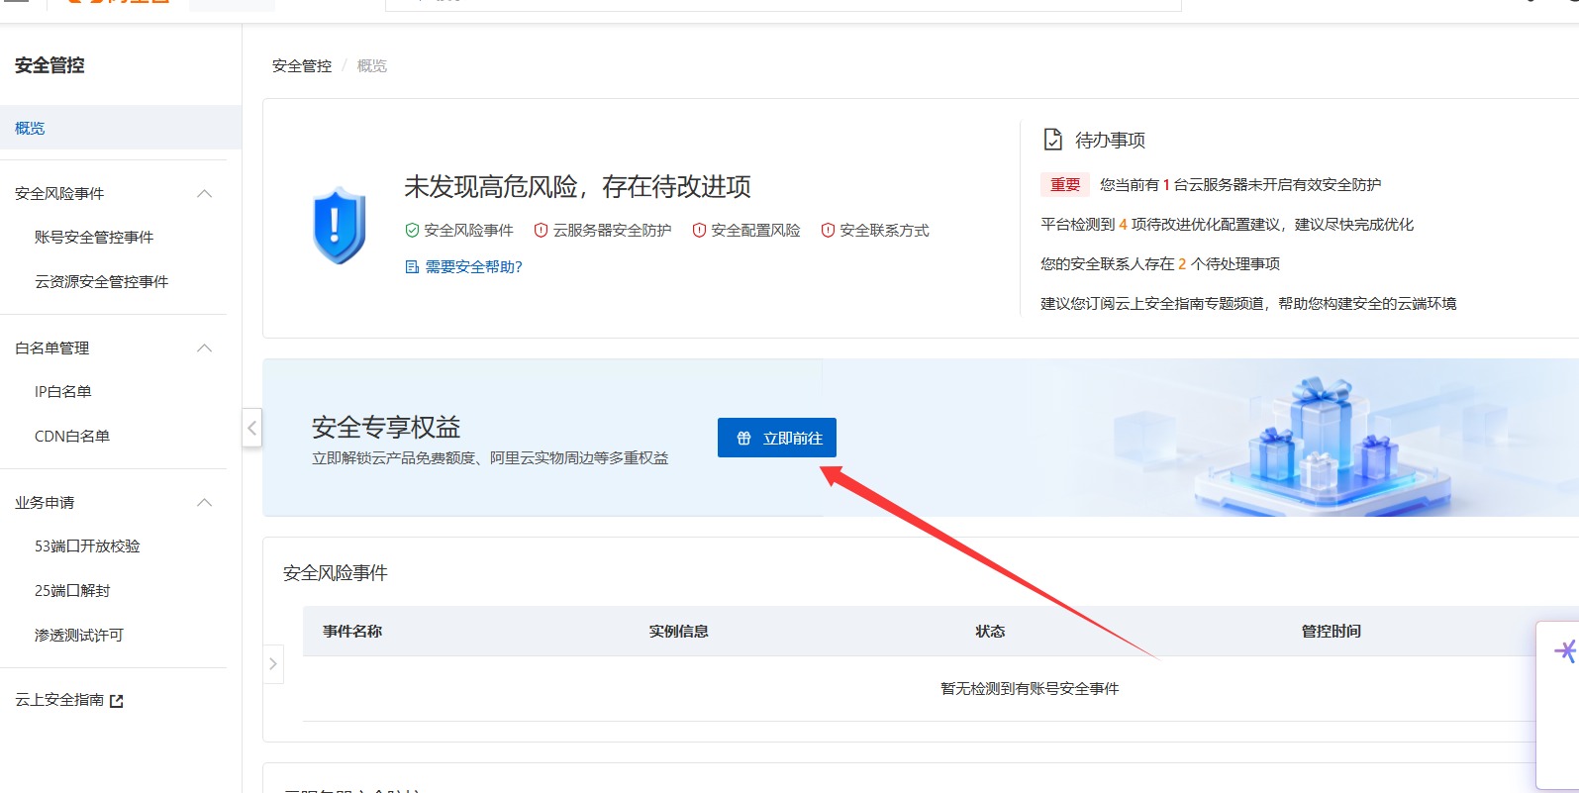1579x793 pixels.
Task: Click the blue shield warning icon
Action: tap(339, 226)
